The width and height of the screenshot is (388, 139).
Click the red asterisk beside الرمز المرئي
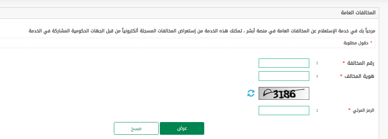pyautogui.click(x=349, y=110)
